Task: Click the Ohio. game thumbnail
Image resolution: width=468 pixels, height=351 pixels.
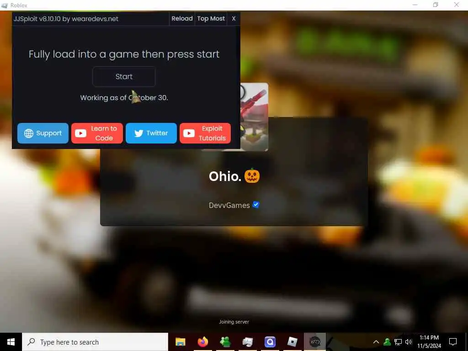Action: [x=254, y=117]
